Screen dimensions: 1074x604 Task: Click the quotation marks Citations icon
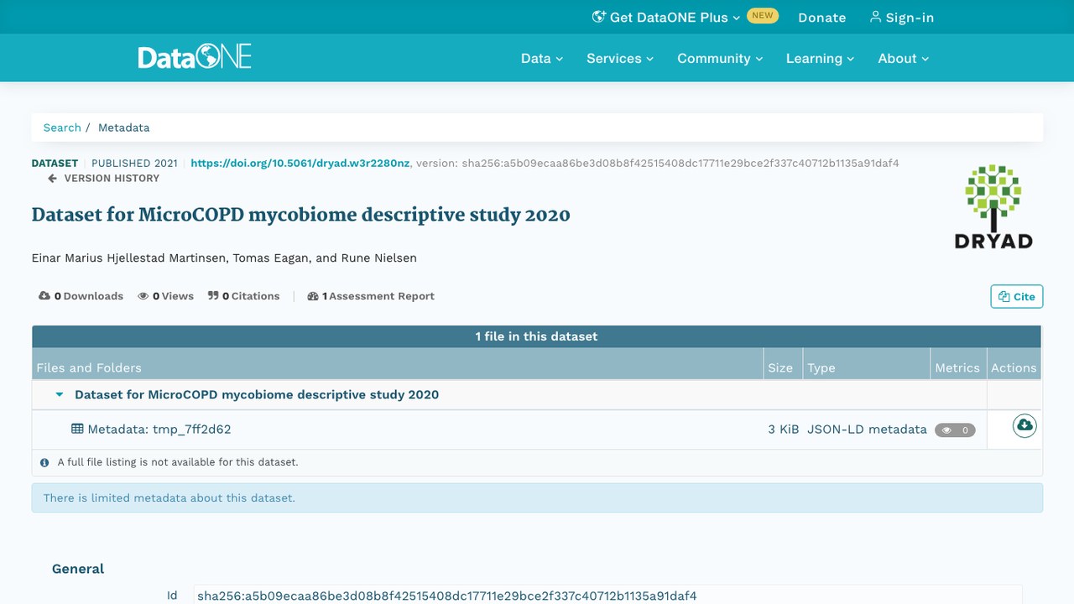tap(213, 296)
